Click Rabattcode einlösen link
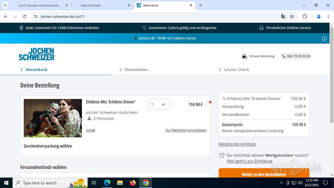Screen dimensions: 334x188 click(x=237, y=144)
